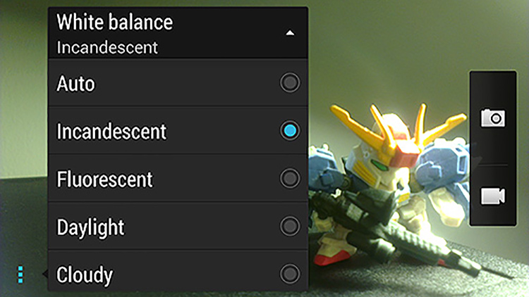Start recording with the video camera icon
Screen dimensions: 529x297
point(493,196)
